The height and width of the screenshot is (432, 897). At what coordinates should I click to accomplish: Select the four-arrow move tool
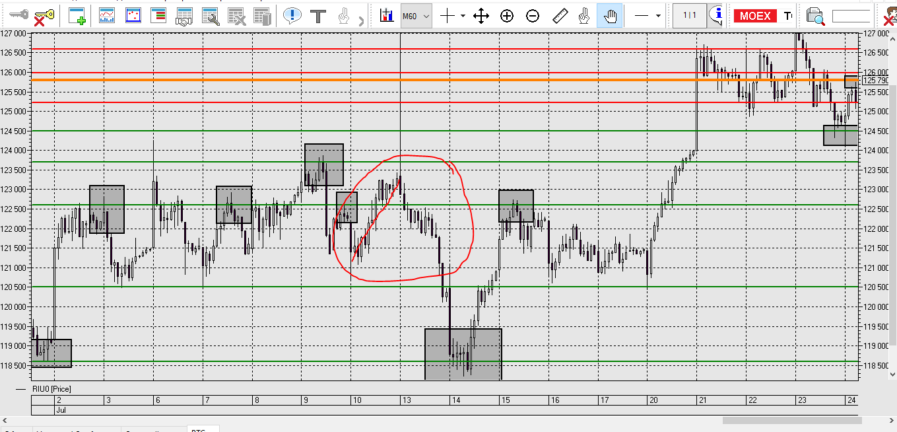click(481, 16)
